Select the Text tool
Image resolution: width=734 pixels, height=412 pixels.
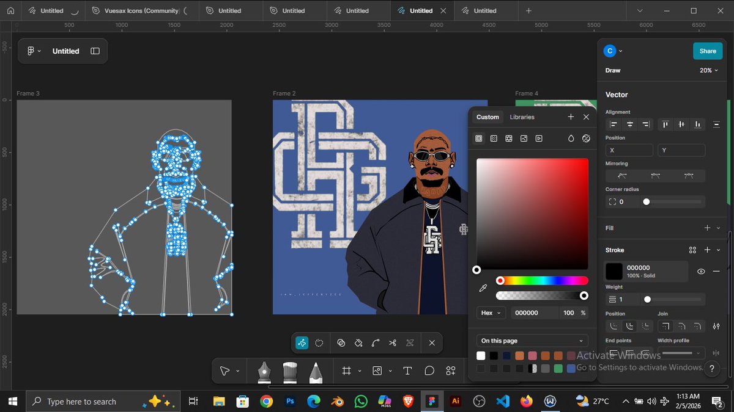click(x=407, y=370)
